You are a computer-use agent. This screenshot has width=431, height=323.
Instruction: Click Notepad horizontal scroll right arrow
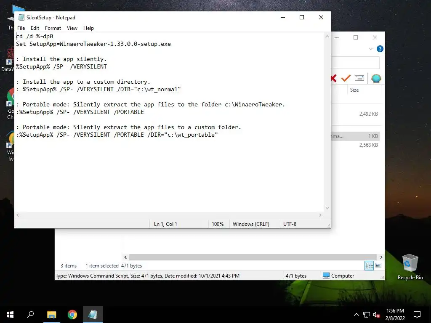point(320,215)
